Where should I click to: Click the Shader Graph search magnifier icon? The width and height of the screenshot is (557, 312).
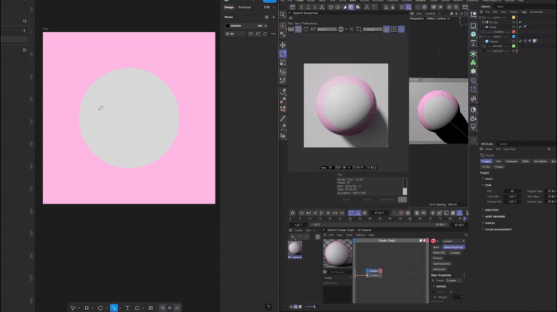click(466, 235)
